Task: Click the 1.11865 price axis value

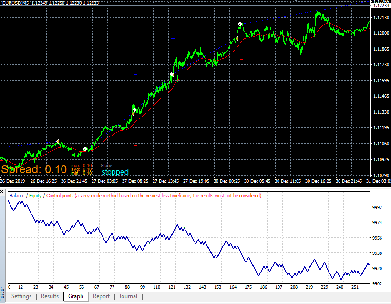Action: pos(381,49)
